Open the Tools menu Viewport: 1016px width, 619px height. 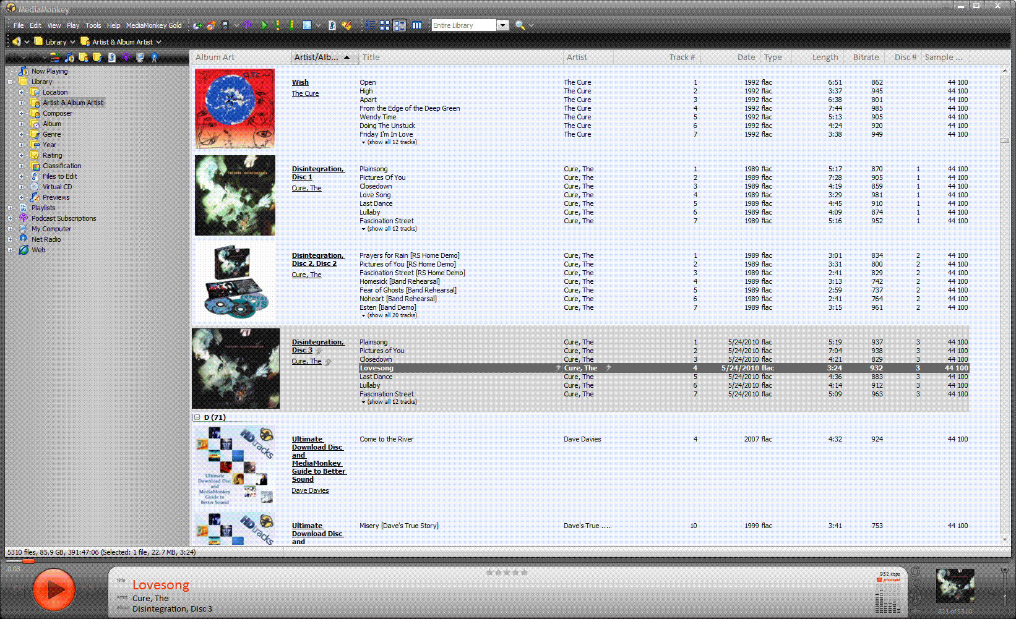[93, 25]
